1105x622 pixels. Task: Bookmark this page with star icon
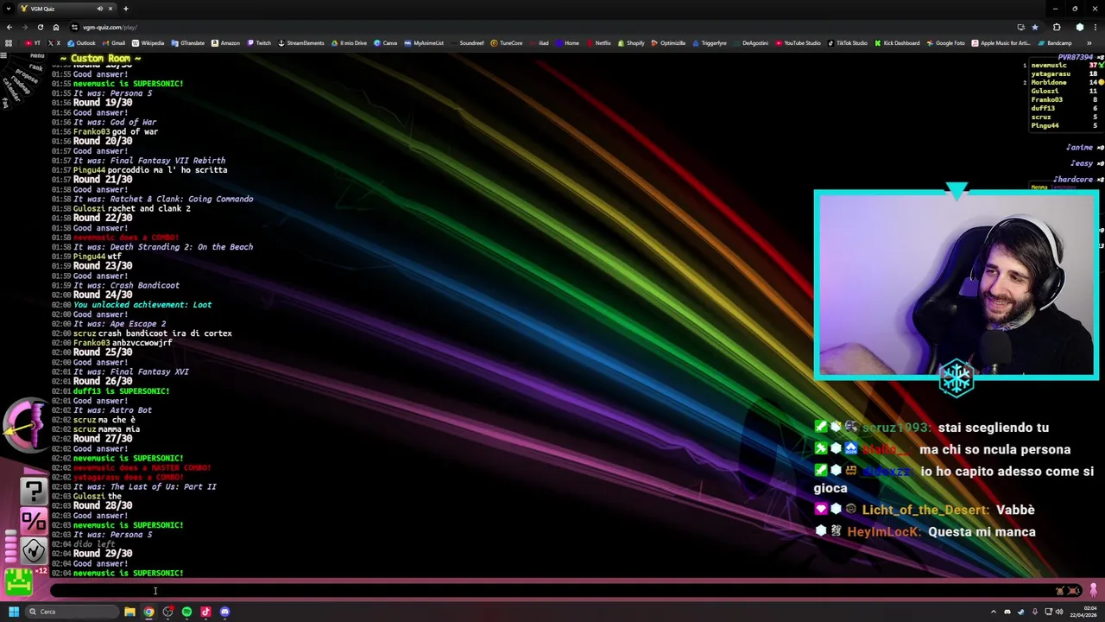pyautogui.click(x=1035, y=27)
